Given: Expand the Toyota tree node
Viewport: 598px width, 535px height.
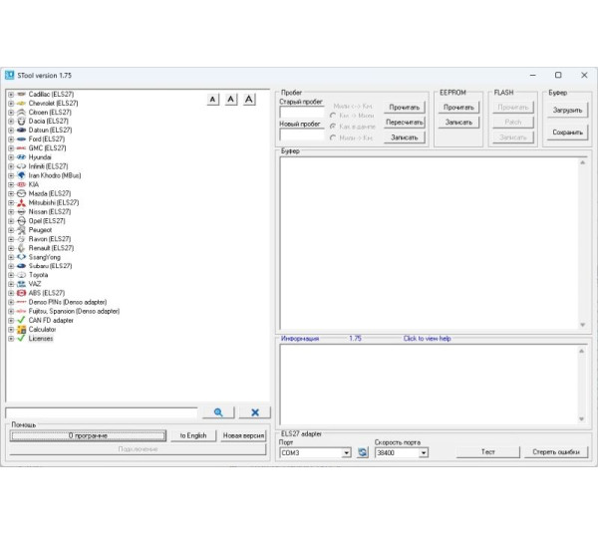Looking at the screenshot, I should (x=10, y=274).
